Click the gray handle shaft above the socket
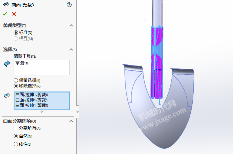 tap(157, 13)
